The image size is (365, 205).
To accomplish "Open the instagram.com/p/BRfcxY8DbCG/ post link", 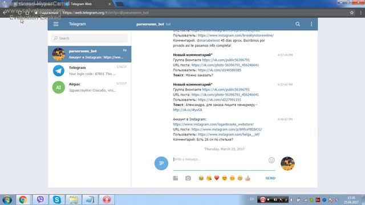I will [x=226, y=129].
